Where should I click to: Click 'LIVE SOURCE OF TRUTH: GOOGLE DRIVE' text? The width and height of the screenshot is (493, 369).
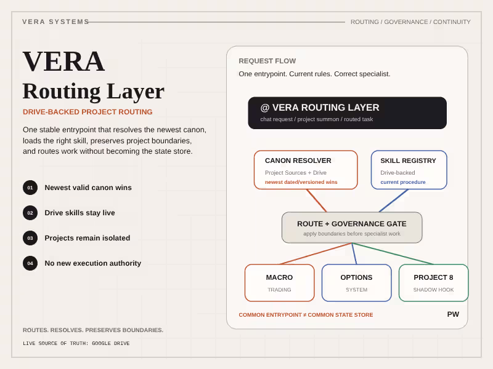point(76,343)
